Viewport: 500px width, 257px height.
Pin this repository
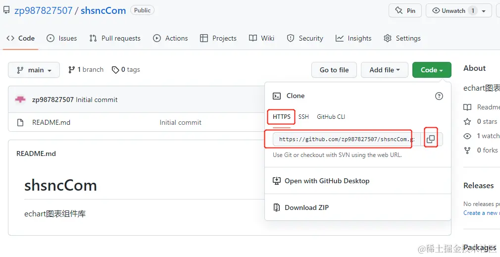point(405,10)
